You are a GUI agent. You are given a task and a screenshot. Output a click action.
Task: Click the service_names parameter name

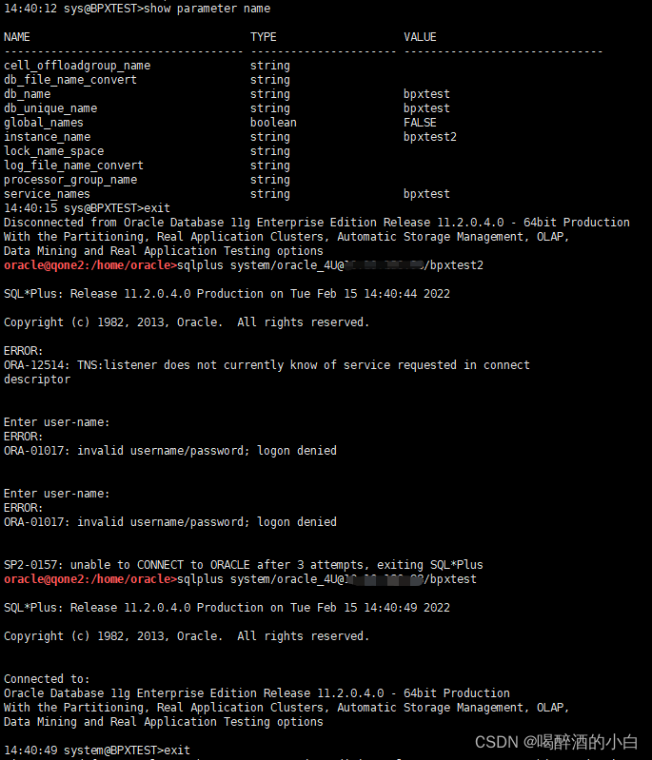pos(48,194)
